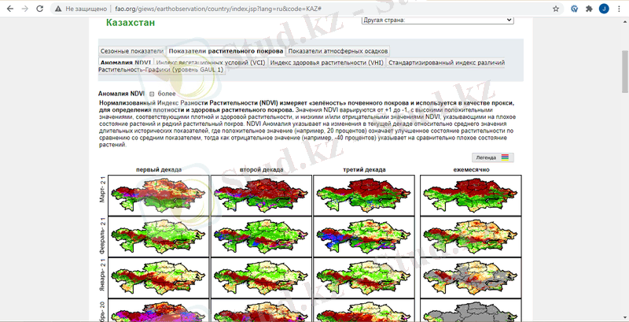
Task: Select the Аномалия NDVI sub-tab
Action: [x=126, y=63]
